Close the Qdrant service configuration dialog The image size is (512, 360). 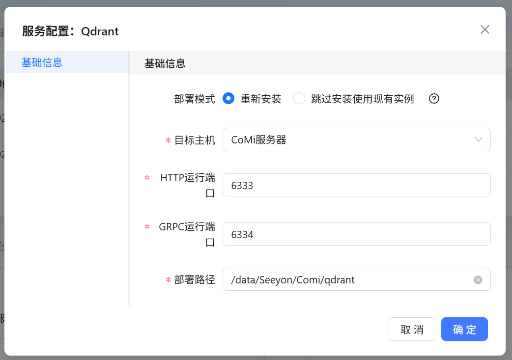pos(485,29)
